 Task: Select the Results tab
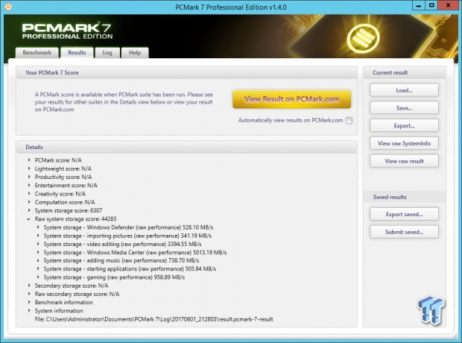coord(77,52)
